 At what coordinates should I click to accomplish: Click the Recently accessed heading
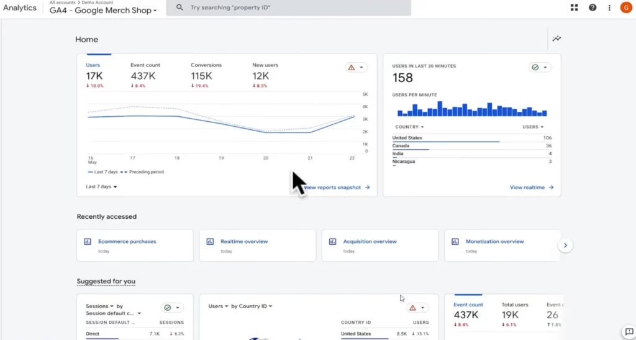point(107,217)
